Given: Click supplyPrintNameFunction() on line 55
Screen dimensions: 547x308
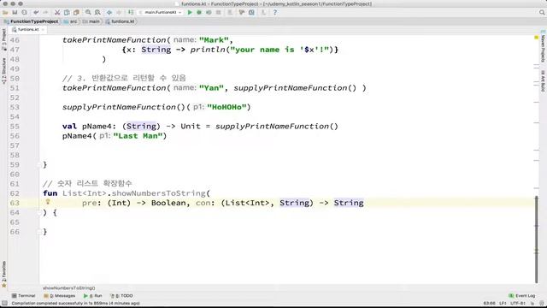Looking at the screenshot, I should pos(277,127).
